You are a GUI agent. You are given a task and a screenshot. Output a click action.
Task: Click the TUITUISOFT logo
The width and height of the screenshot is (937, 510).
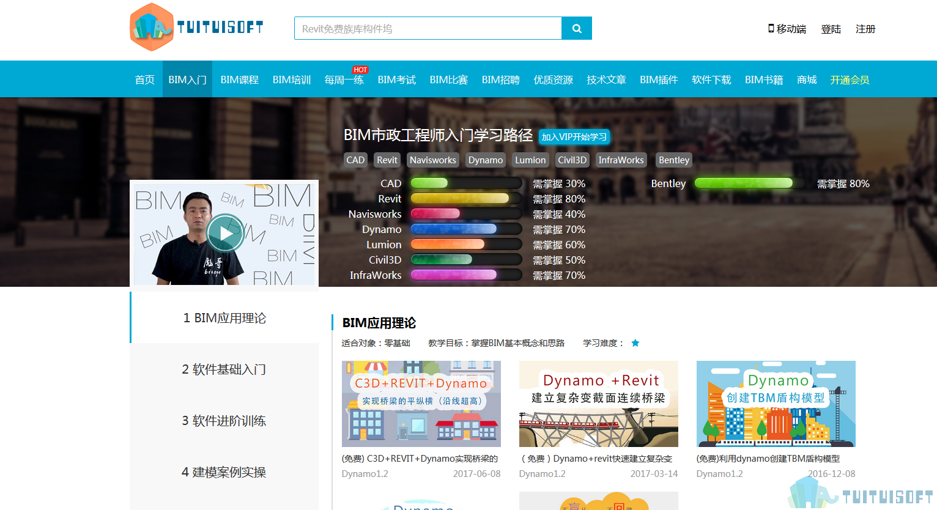click(196, 27)
